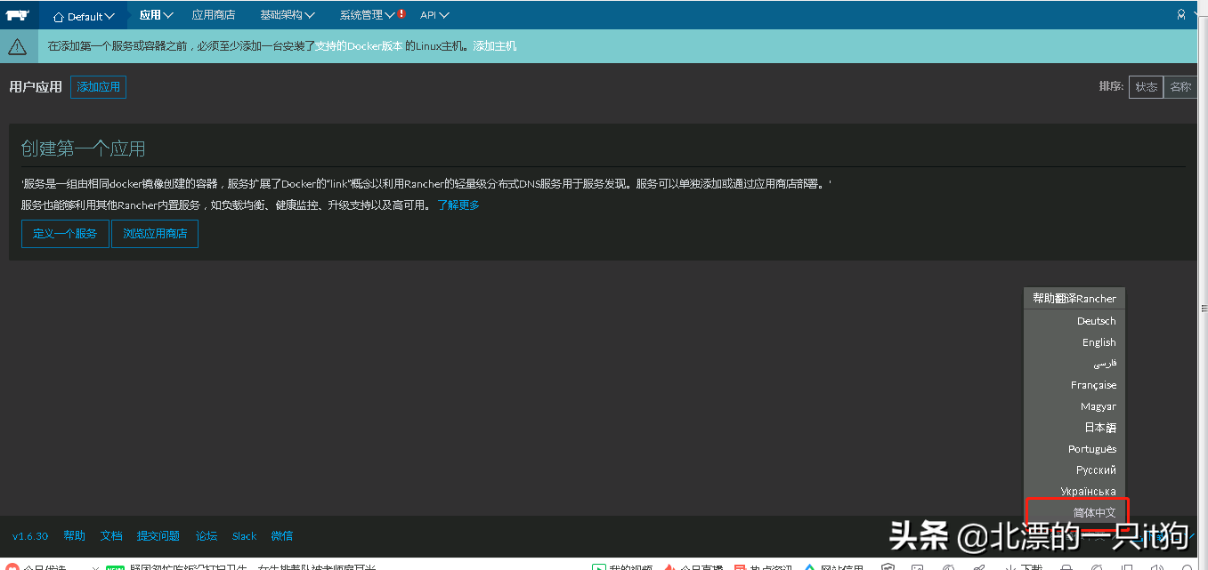Pick Deutsch from the language menu
This screenshot has width=1208, height=570.
point(1096,321)
